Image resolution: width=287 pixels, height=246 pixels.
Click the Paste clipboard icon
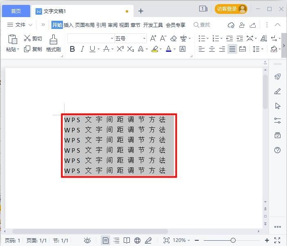(13, 39)
